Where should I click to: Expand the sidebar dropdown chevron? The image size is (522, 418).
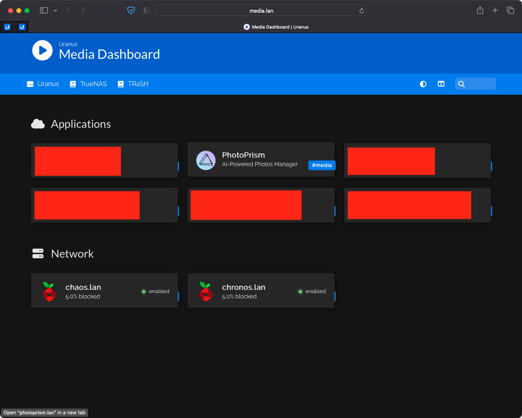55,11
